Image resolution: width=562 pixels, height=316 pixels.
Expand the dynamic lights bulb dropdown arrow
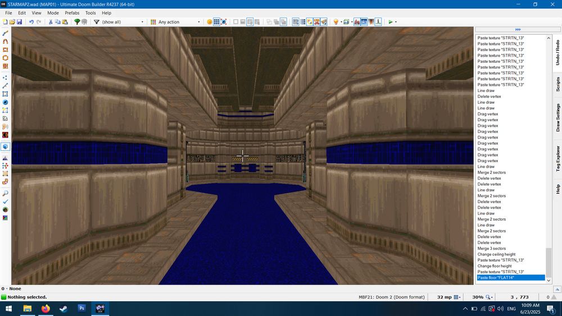click(x=341, y=22)
